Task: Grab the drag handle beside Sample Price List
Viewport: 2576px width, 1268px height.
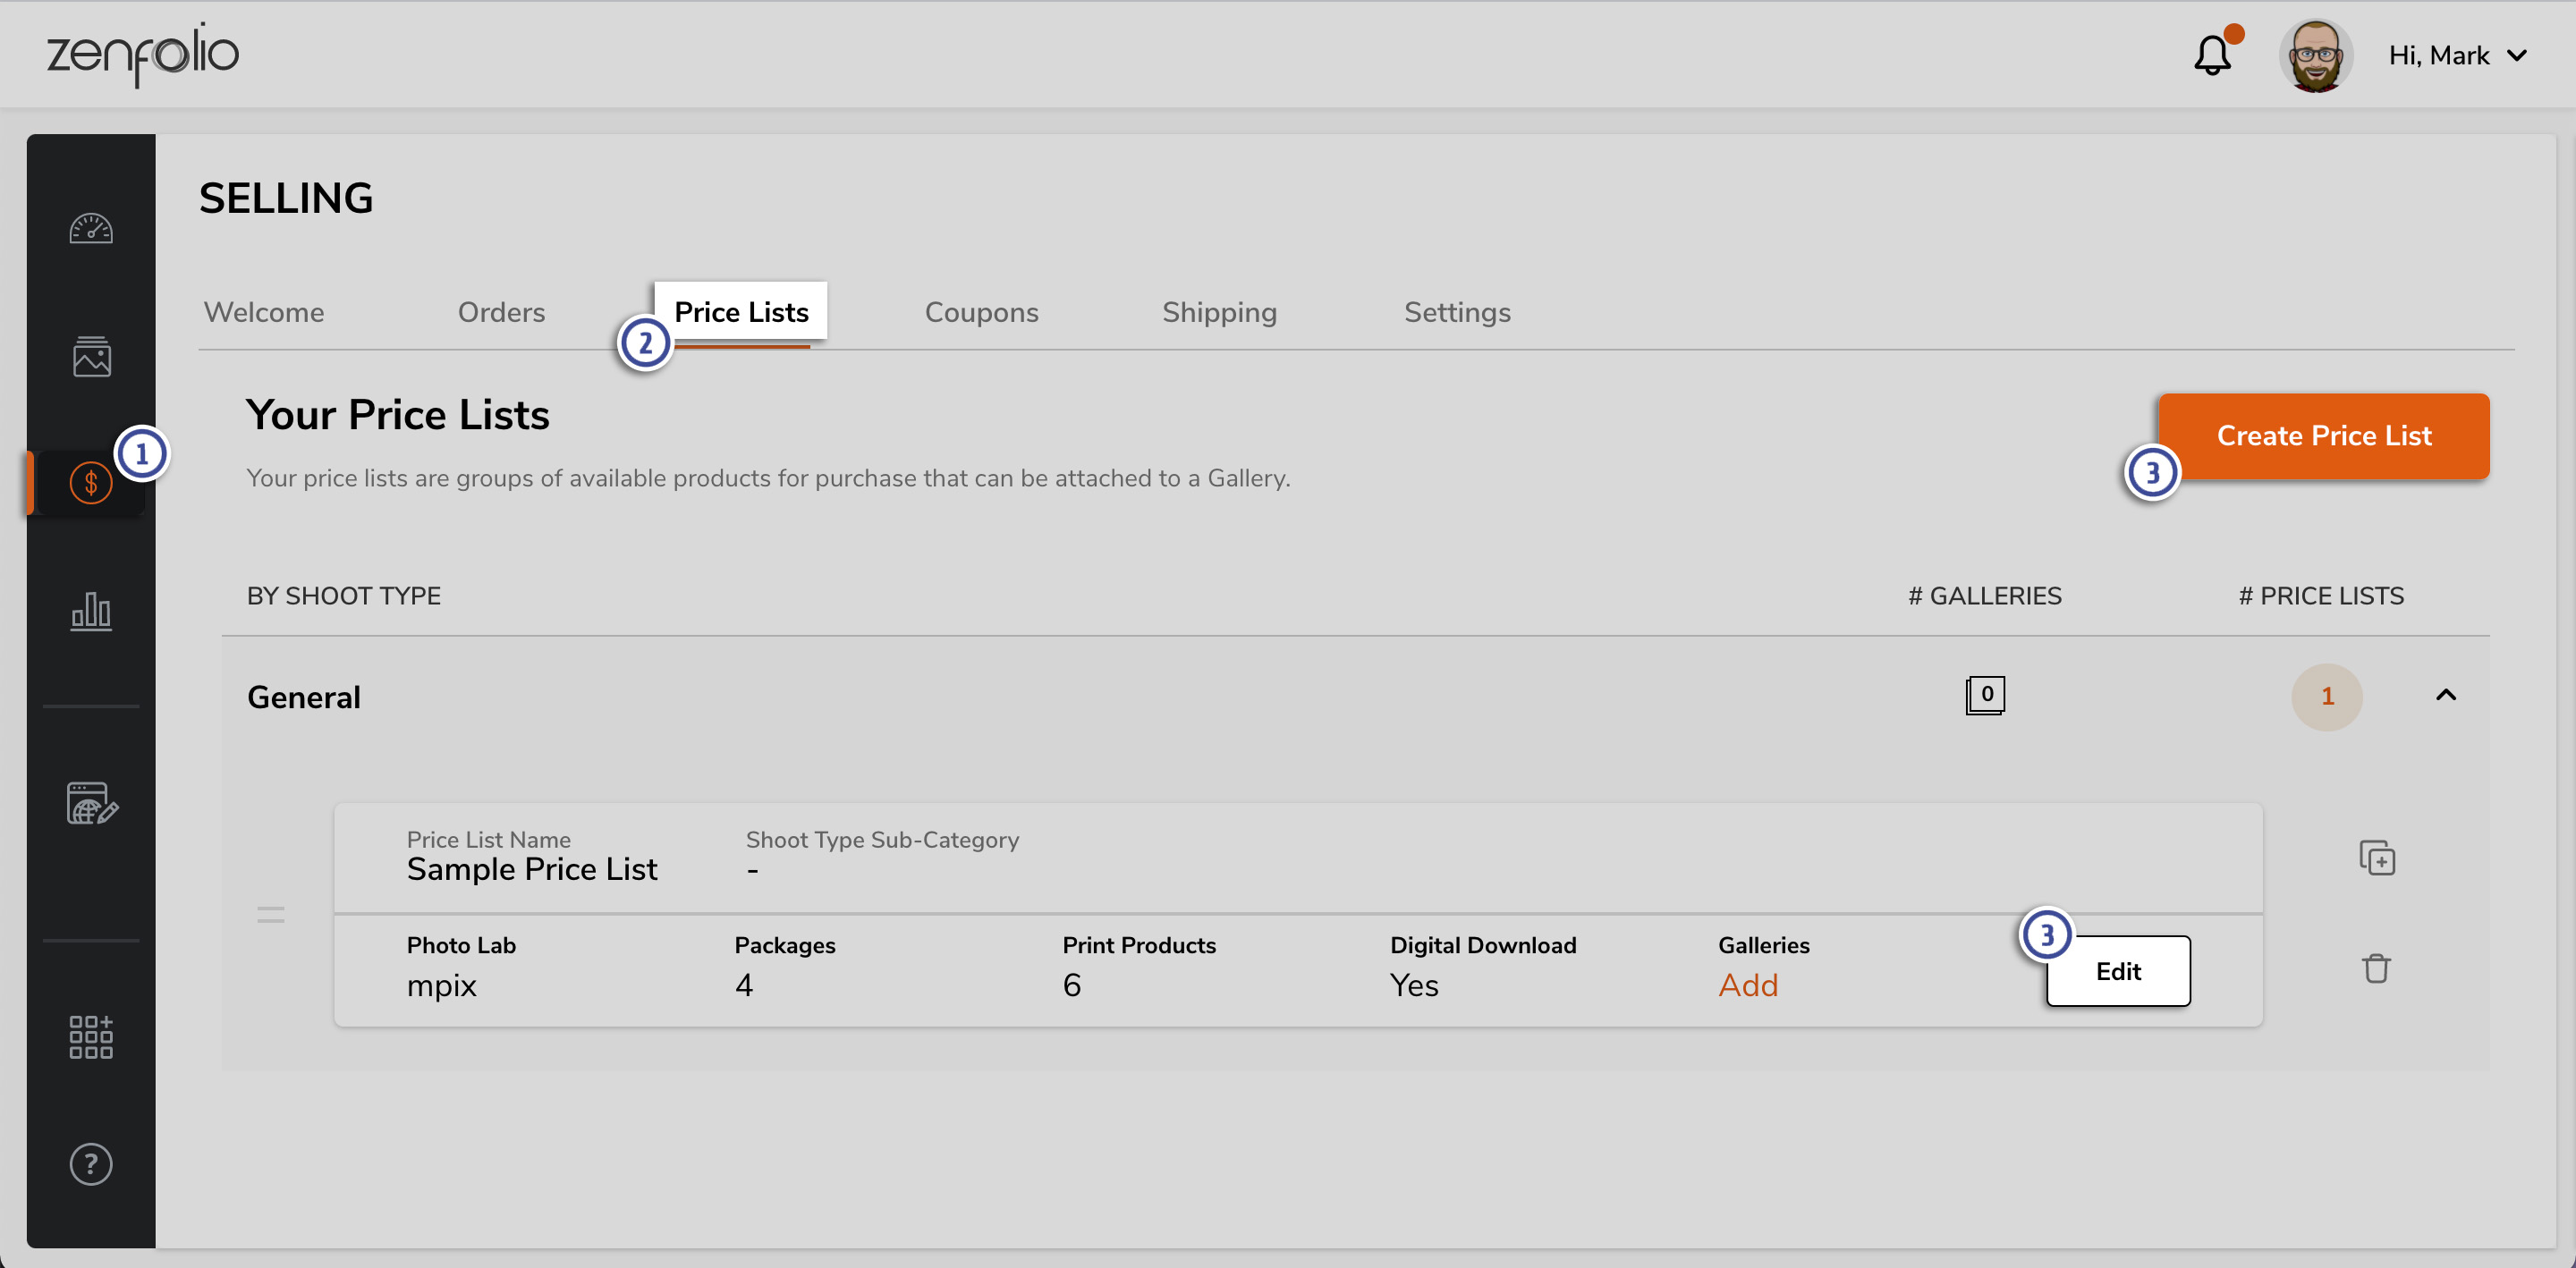Action: pos(271,914)
